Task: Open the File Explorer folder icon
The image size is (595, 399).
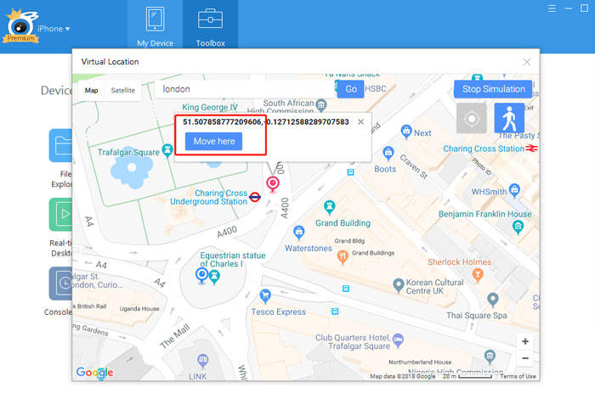Action: click(60, 145)
